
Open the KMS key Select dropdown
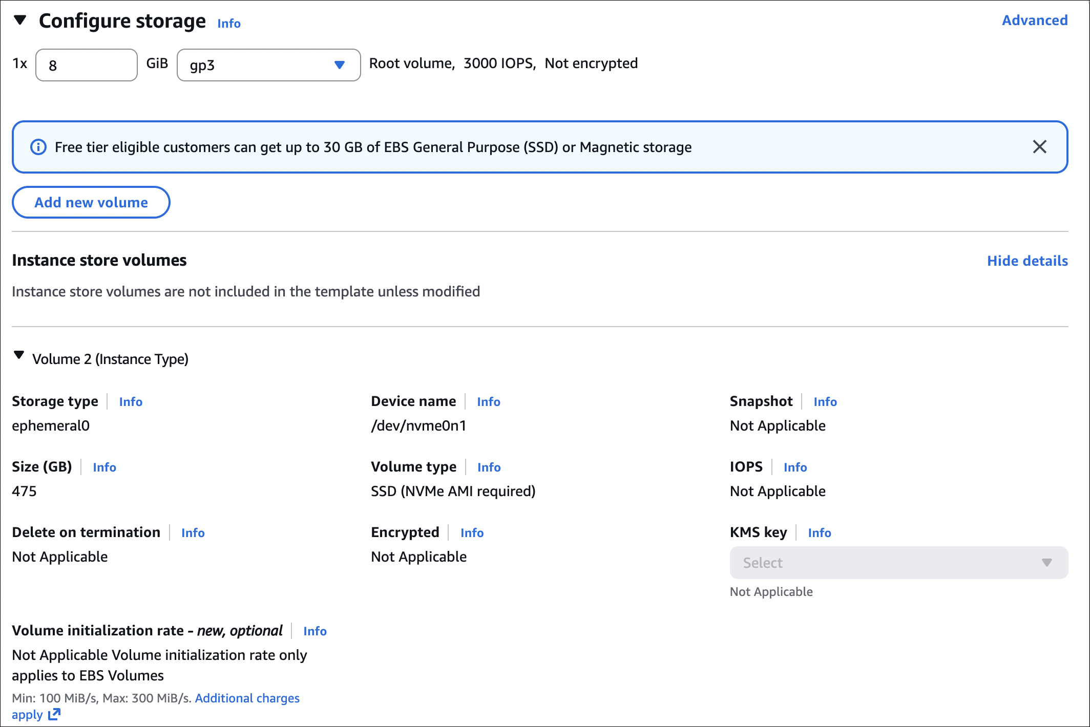(x=898, y=563)
